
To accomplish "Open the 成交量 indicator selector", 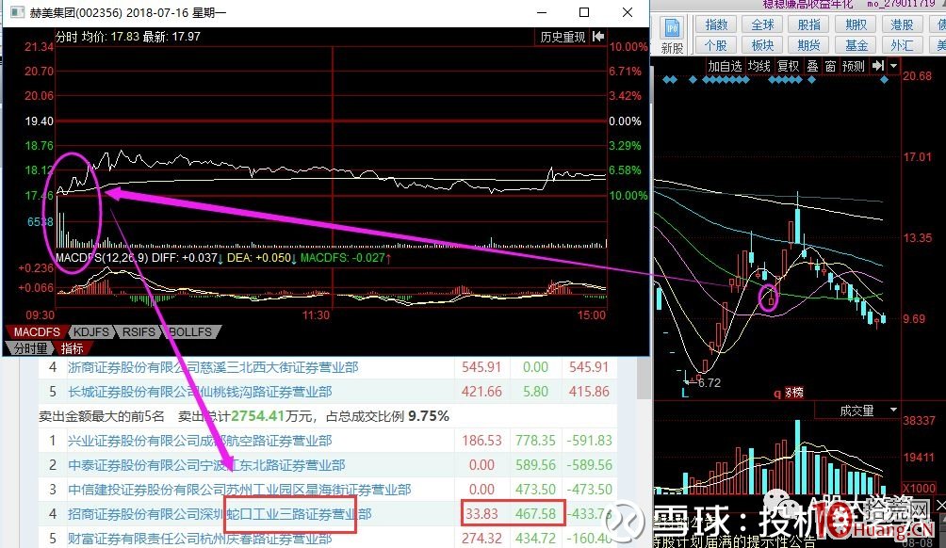I will (857, 410).
